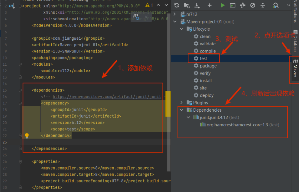Show more Maven toolbar actions chevrons
This screenshot has height=192, width=299.
click(289, 5)
